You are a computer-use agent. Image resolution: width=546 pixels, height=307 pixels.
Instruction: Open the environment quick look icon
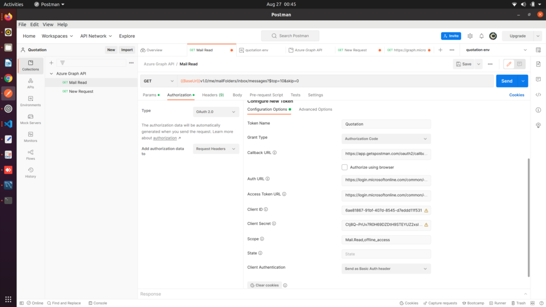tap(539, 50)
